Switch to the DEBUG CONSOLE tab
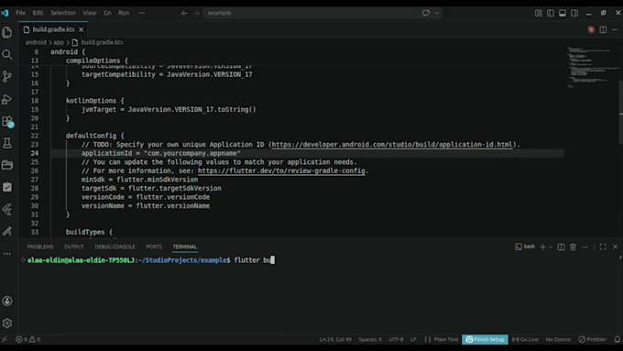The height and width of the screenshot is (351, 623). [x=115, y=247]
